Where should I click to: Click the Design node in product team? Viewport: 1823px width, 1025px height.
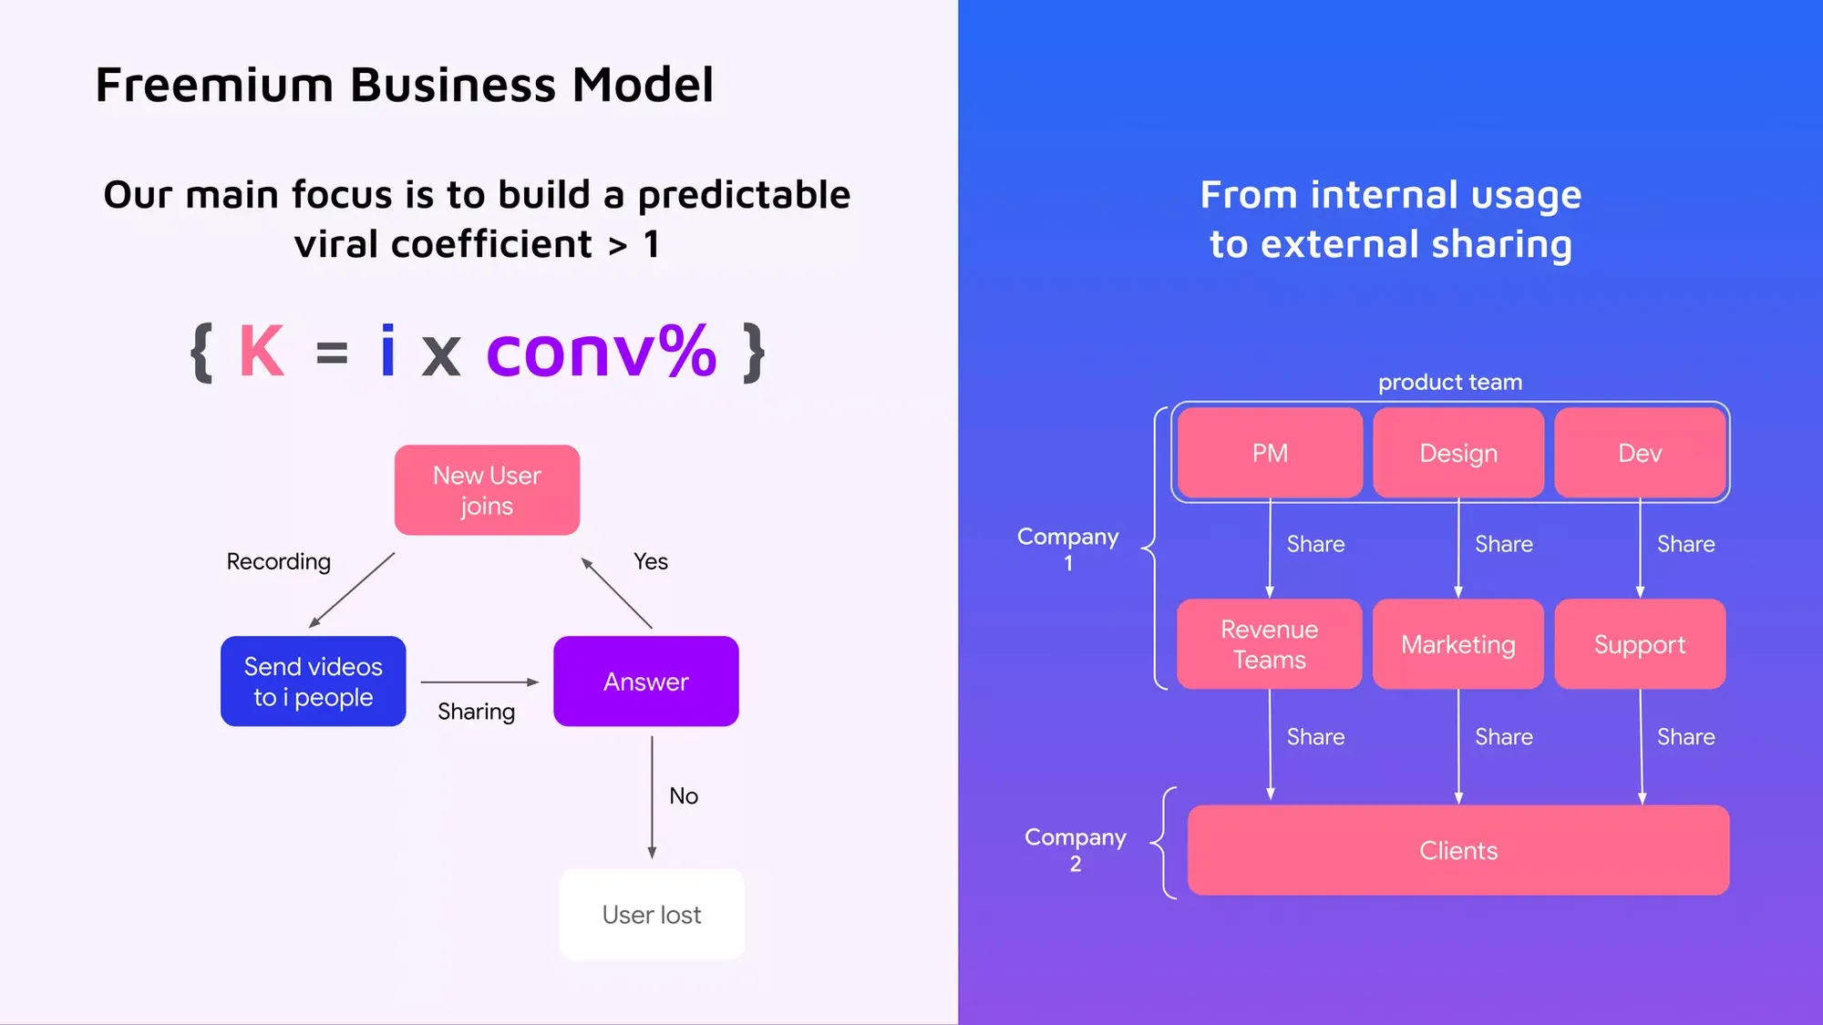(1458, 453)
